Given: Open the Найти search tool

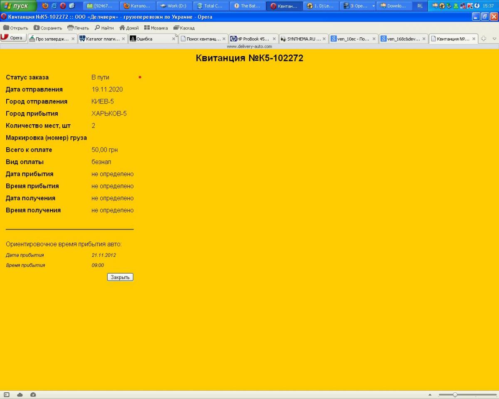Looking at the screenshot, I should click(104, 28).
